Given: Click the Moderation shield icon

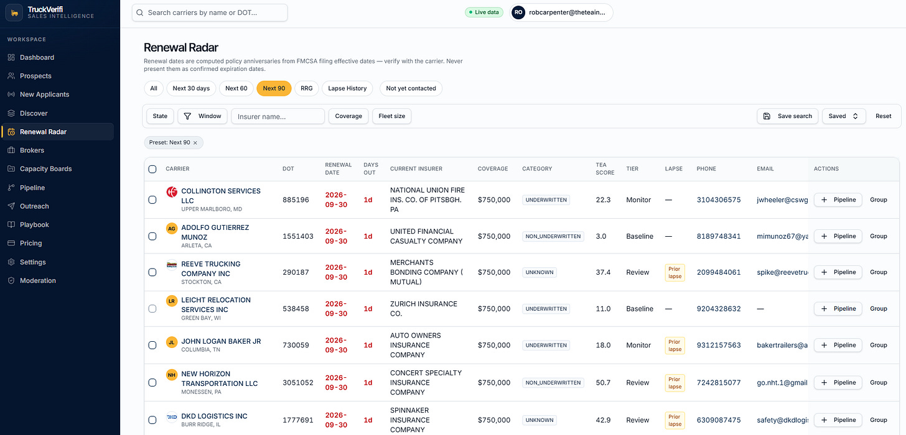Looking at the screenshot, I should point(11,280).
